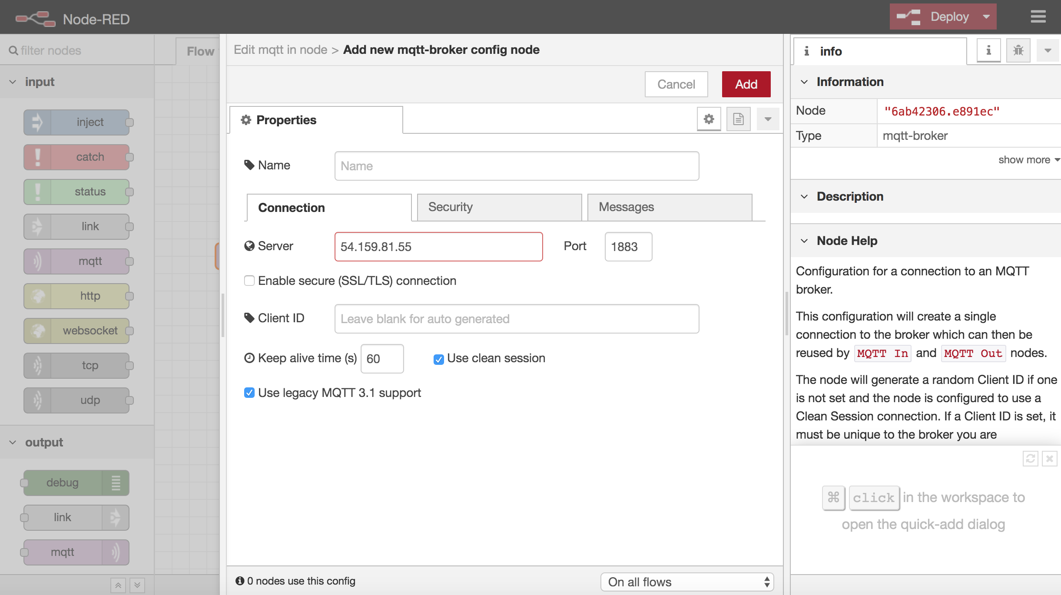Click the MQTT In code label

pos(882,354)
